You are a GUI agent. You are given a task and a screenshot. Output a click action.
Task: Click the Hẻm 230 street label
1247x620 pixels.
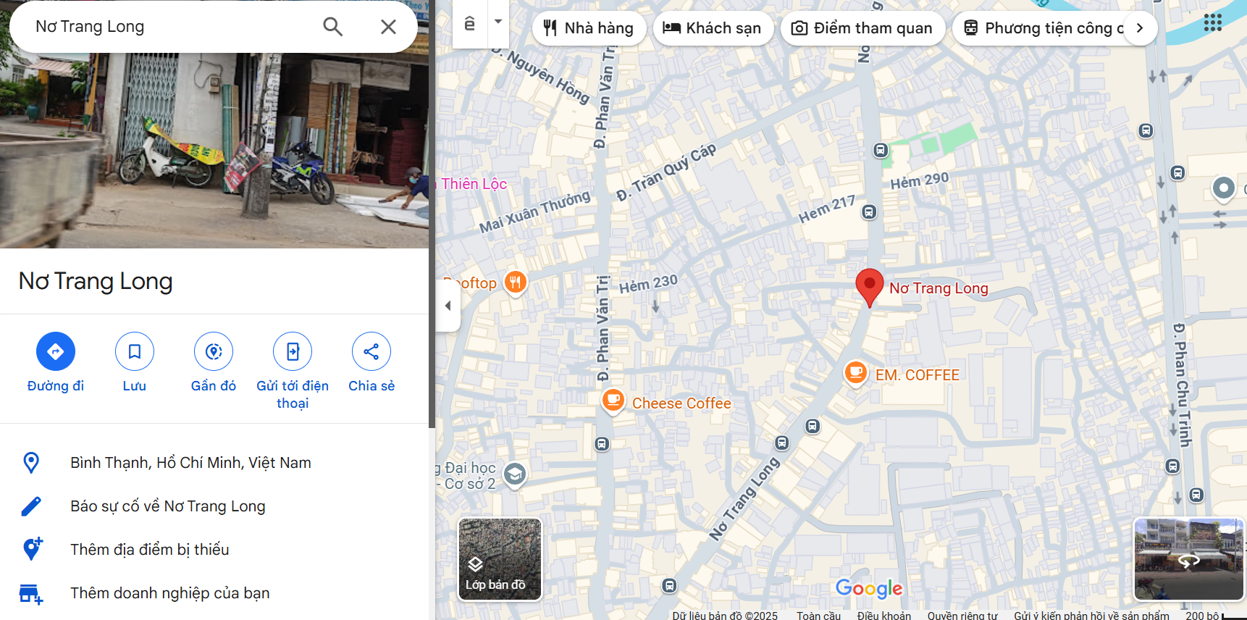(x=648, y=283)
